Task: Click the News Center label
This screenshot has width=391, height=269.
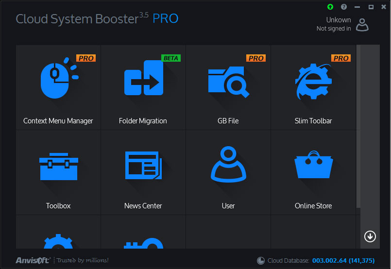Action: point(143,206)
